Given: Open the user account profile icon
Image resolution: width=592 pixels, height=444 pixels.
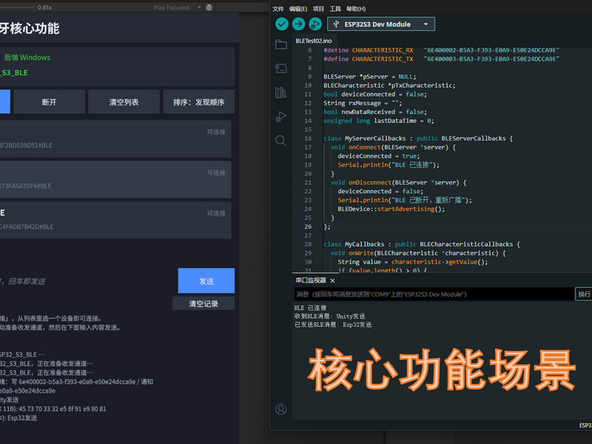Looking at the screenshot, I should 281,409.
